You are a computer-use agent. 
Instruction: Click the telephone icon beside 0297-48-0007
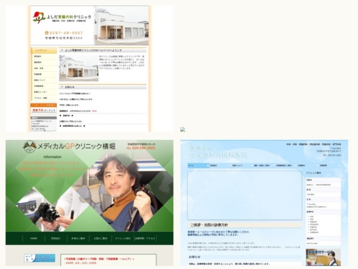[47, 33]
